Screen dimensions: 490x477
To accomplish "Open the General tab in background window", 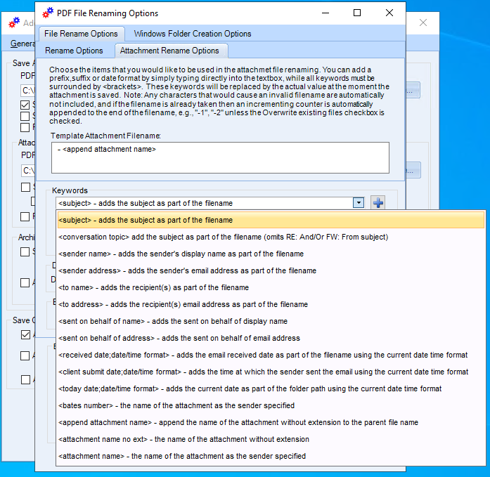I will pos(22,44).
